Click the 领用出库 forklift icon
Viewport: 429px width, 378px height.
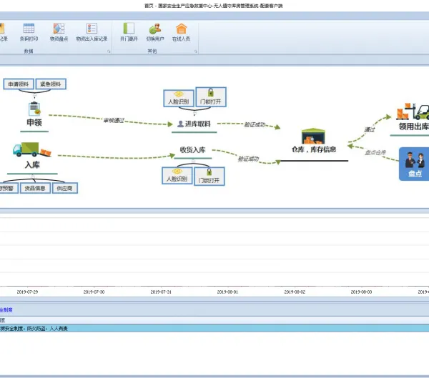[413, 111]
